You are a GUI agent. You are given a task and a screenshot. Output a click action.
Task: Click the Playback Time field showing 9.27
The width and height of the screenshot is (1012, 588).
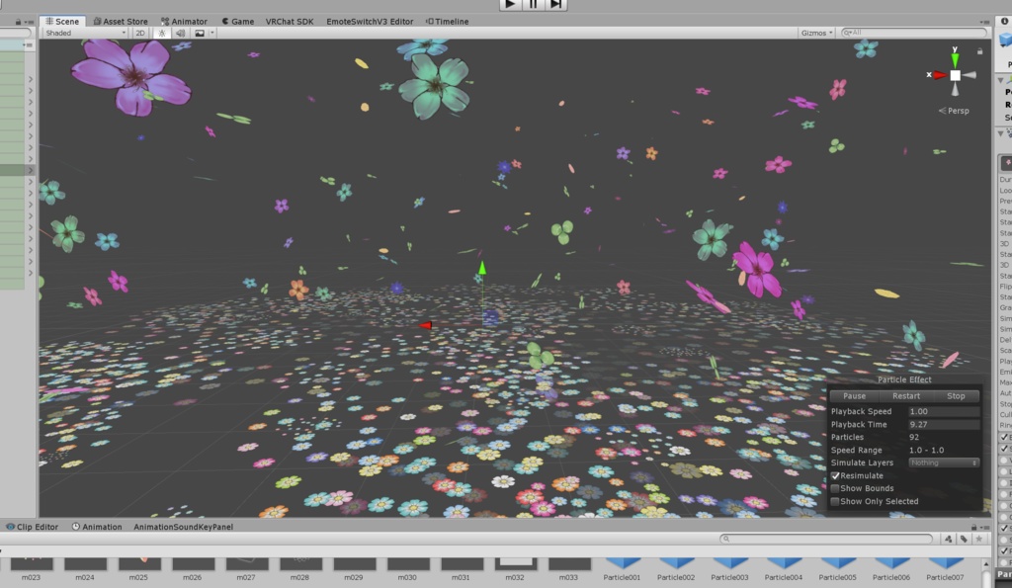944,424
